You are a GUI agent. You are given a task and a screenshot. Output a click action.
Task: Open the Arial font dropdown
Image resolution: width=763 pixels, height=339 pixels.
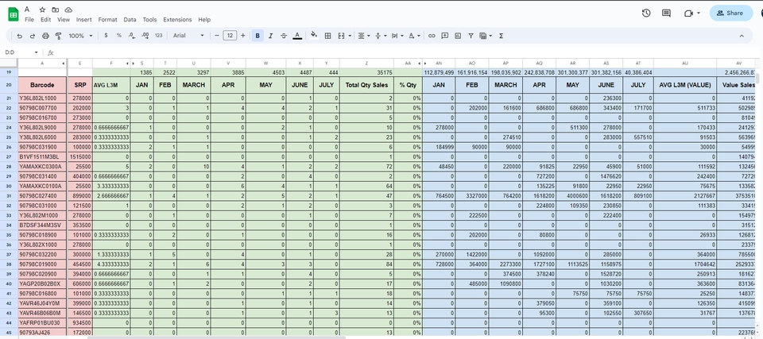pos(189,36)
